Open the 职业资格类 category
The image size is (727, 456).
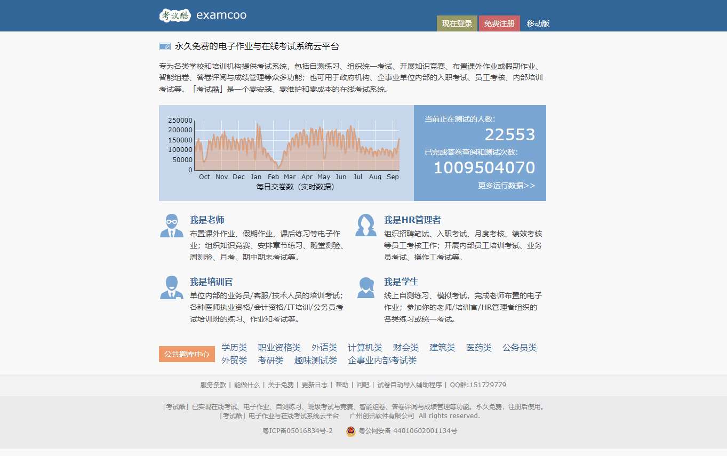tap(279, 348)
